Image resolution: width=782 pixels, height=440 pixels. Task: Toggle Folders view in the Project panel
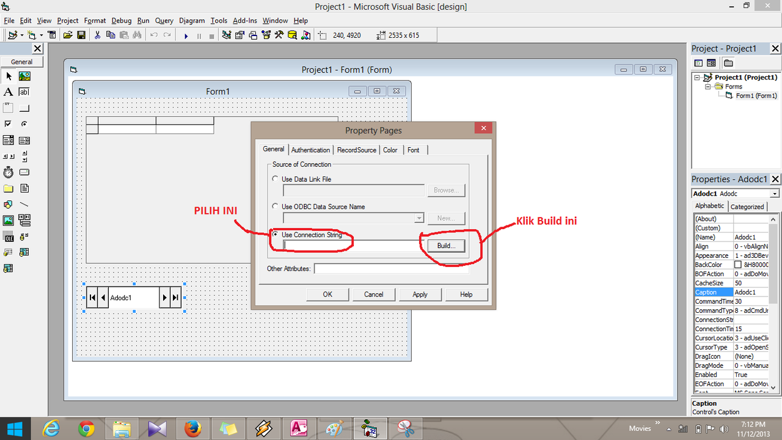tap(728, 63)
